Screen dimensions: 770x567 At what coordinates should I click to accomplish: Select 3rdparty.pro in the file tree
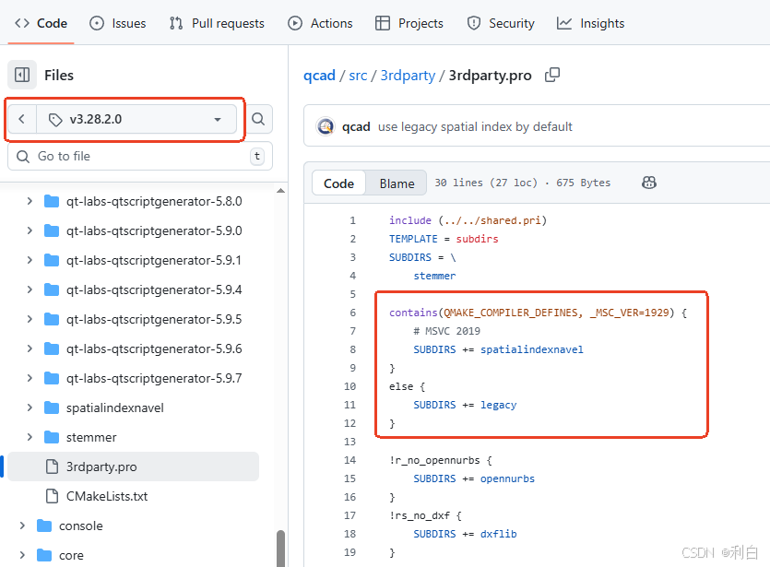[x=133, y=467]
